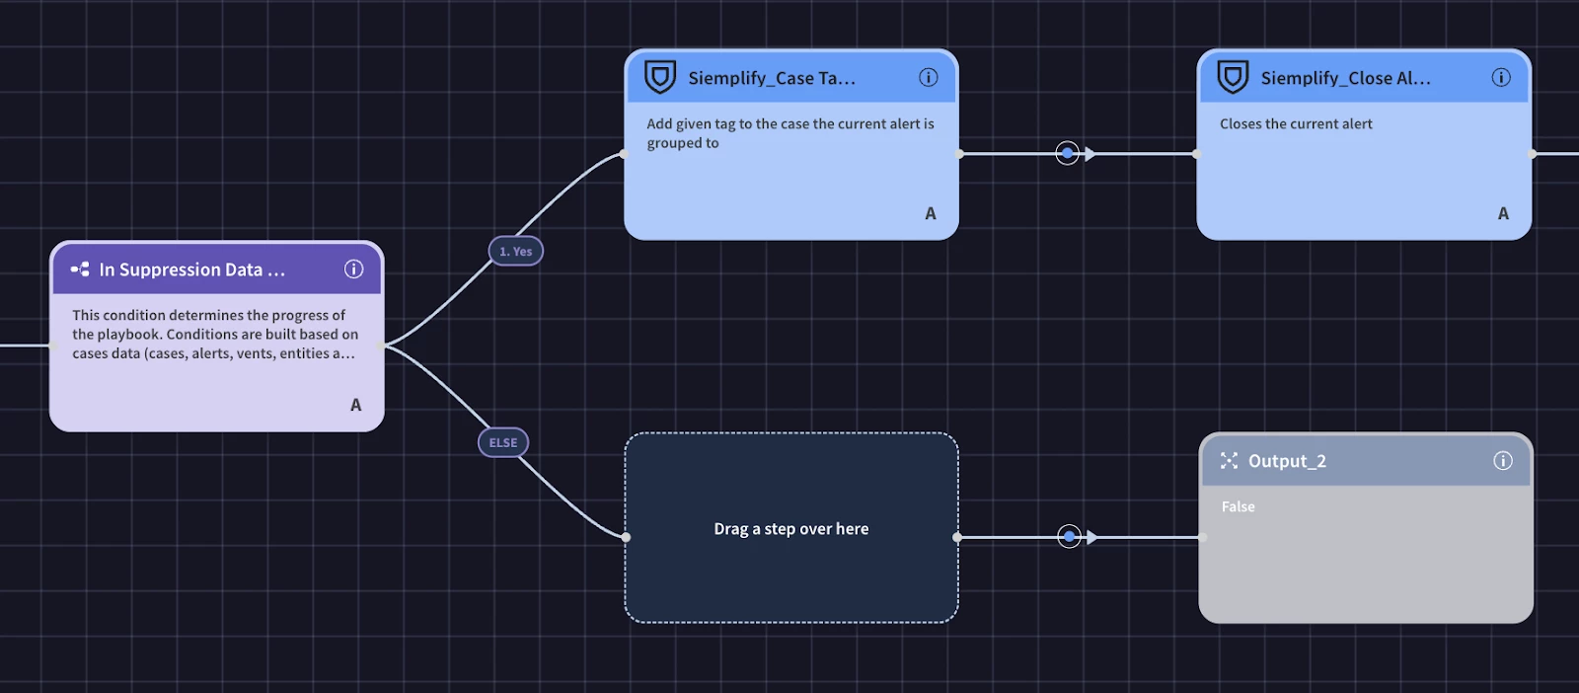The height and width of the screenshot is (693, 1579).
Task: Open info for In Suppression Data step
Action: [353, 269]
